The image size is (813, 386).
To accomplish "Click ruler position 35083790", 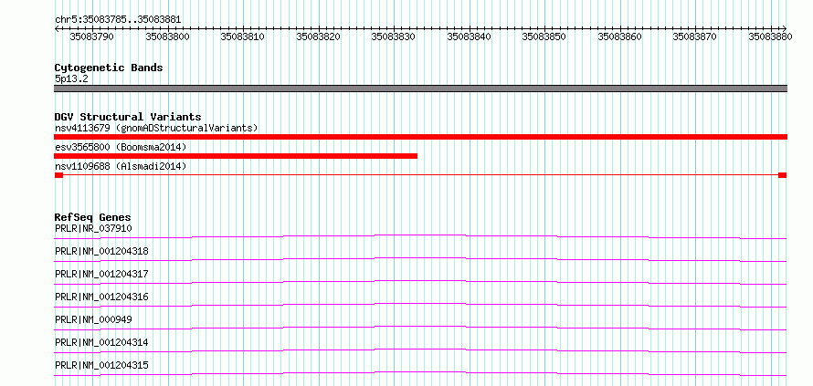I will pos(92,37).
